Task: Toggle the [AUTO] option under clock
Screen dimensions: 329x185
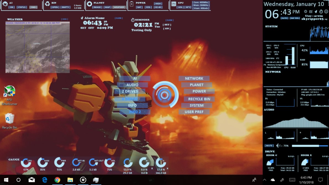Action: 284,18
